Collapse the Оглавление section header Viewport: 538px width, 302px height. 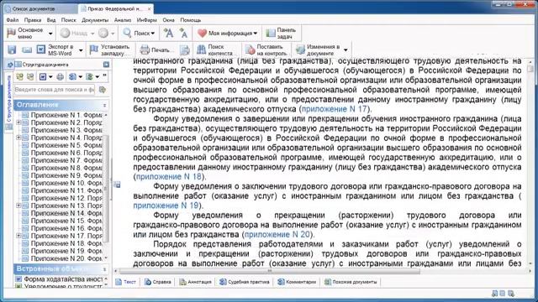104,105
